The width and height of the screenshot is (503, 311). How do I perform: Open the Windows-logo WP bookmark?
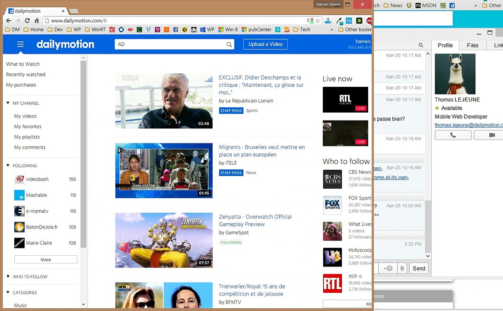pyautogui.click(x=207, y=29)
